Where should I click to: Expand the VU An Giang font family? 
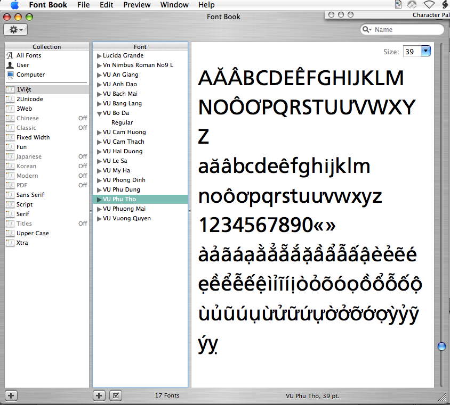[99, 75]
